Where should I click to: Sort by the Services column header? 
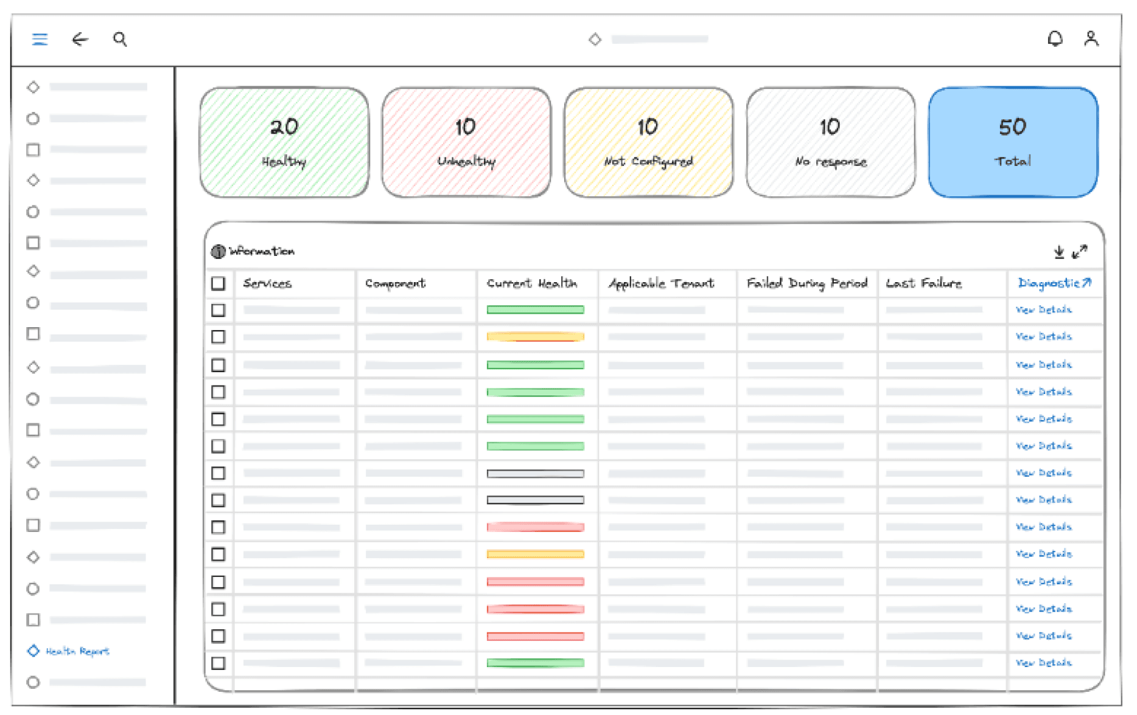pos(267,283)
